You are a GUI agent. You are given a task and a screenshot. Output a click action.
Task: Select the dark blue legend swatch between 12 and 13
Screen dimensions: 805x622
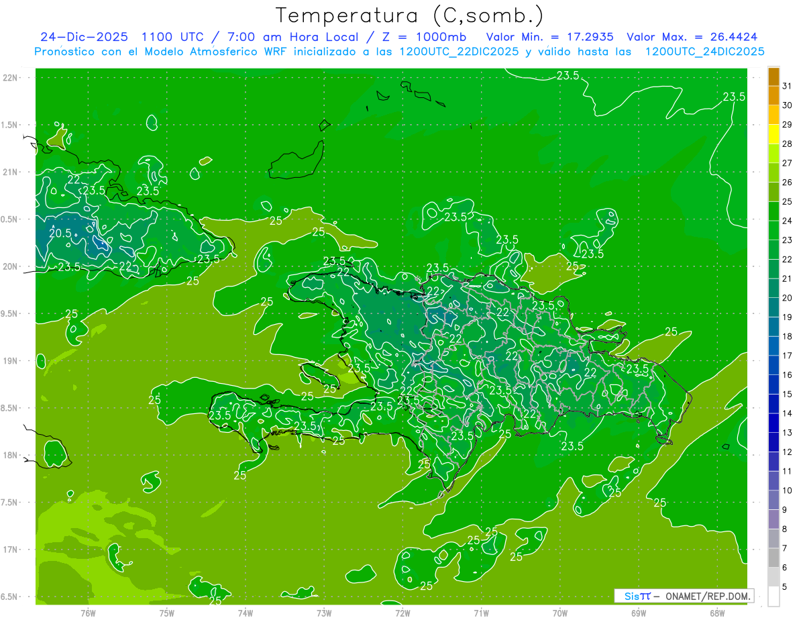(x=773, y=443)
